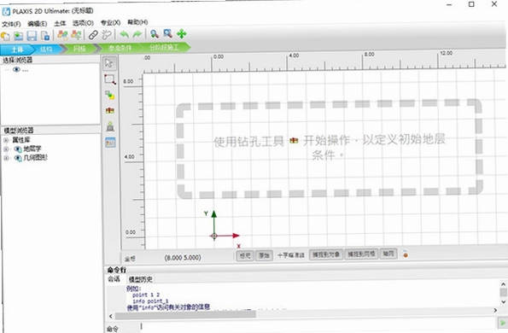Expand the 地层学 tree node
This screenshot has height=333, width=508.
pyautogui.click(x=6, y=149)
